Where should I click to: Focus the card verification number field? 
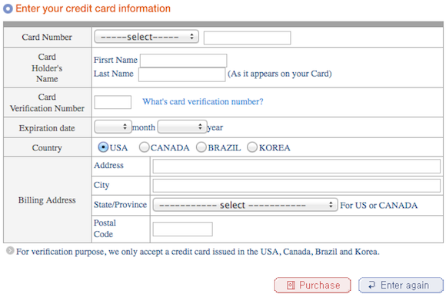coord(112,102)
